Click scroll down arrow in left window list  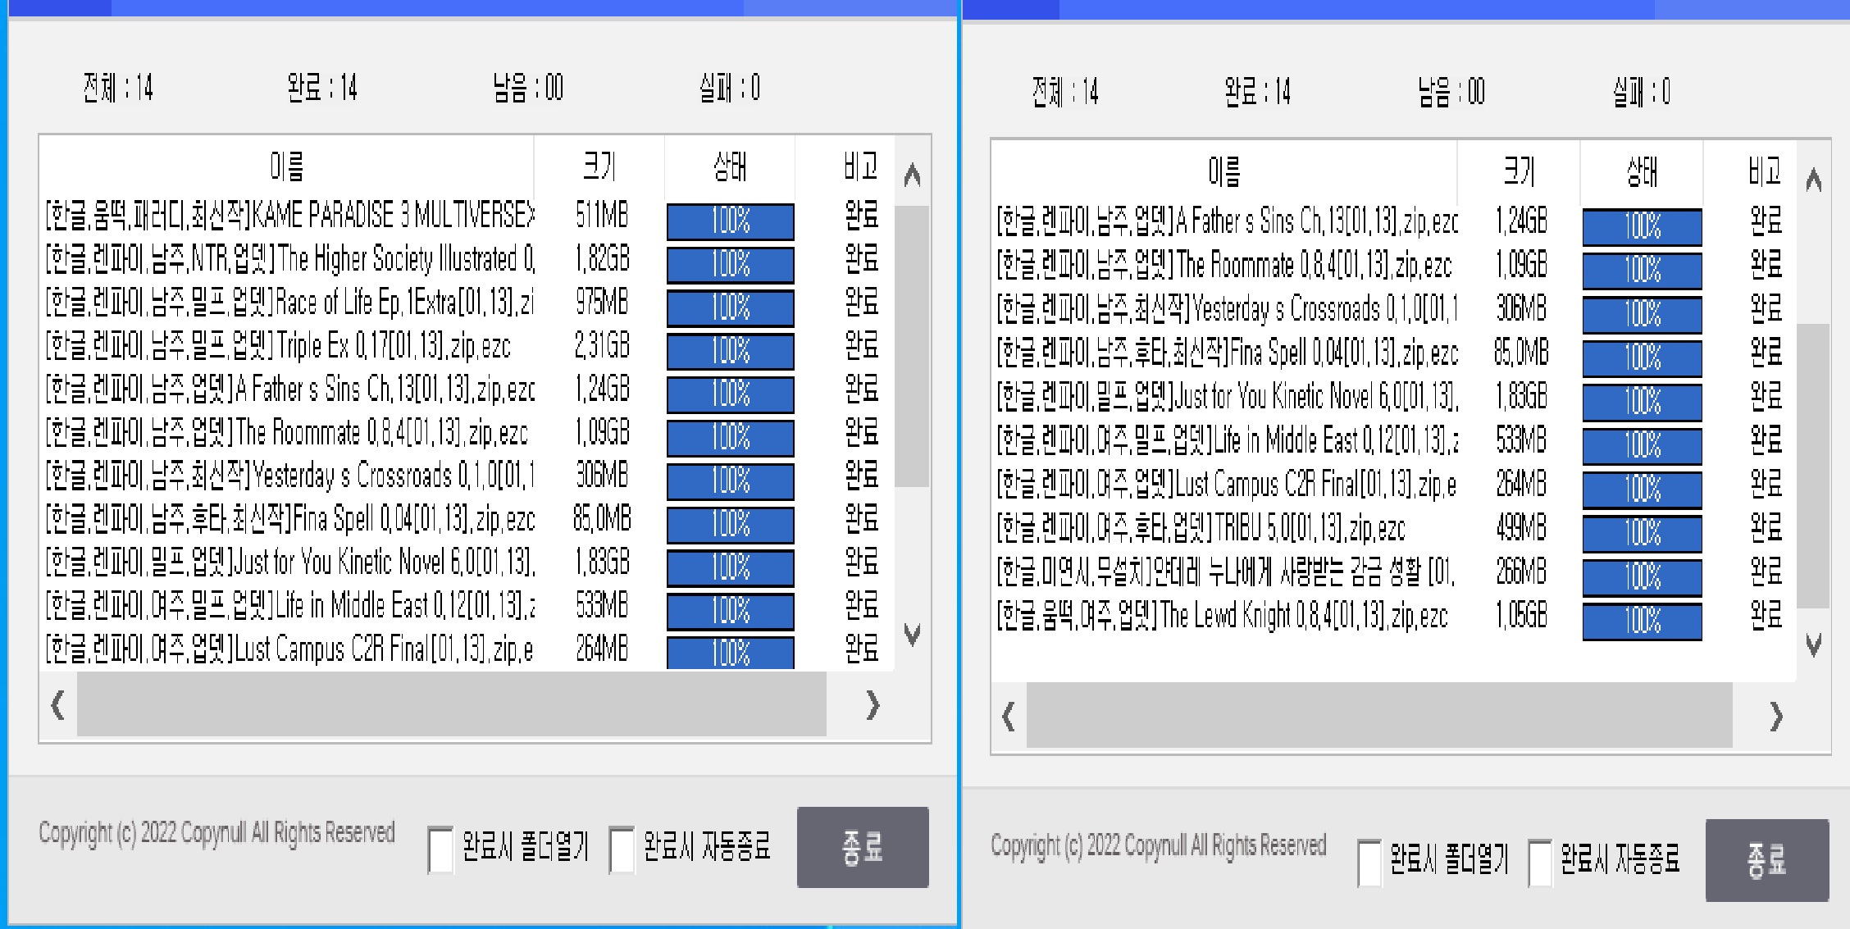[912, 633]
